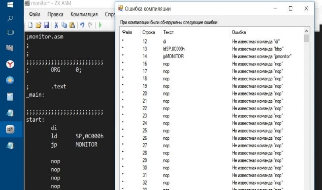Click the Copy toolbar icon
The height and width of the screenshot is (190, 322).
pos(64,25)
